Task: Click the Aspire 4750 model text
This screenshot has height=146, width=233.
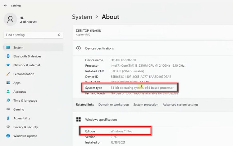Action: click(x=83, y=34)
